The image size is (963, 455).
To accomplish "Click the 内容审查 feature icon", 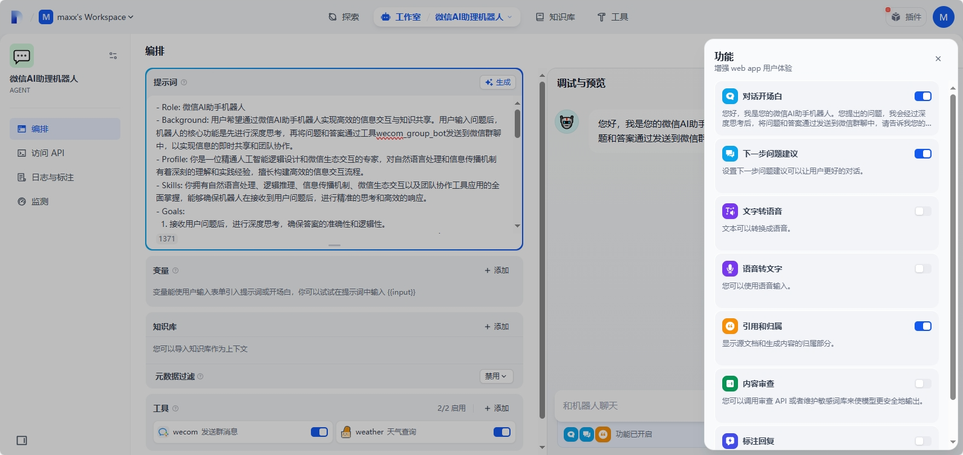I will click(x=730, y=384).
